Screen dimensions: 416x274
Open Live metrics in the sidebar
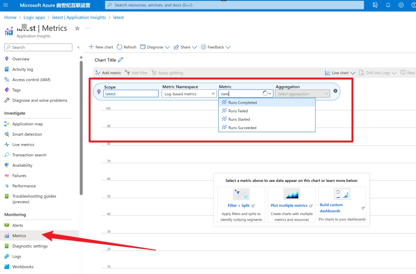click(x=23, y=145)
